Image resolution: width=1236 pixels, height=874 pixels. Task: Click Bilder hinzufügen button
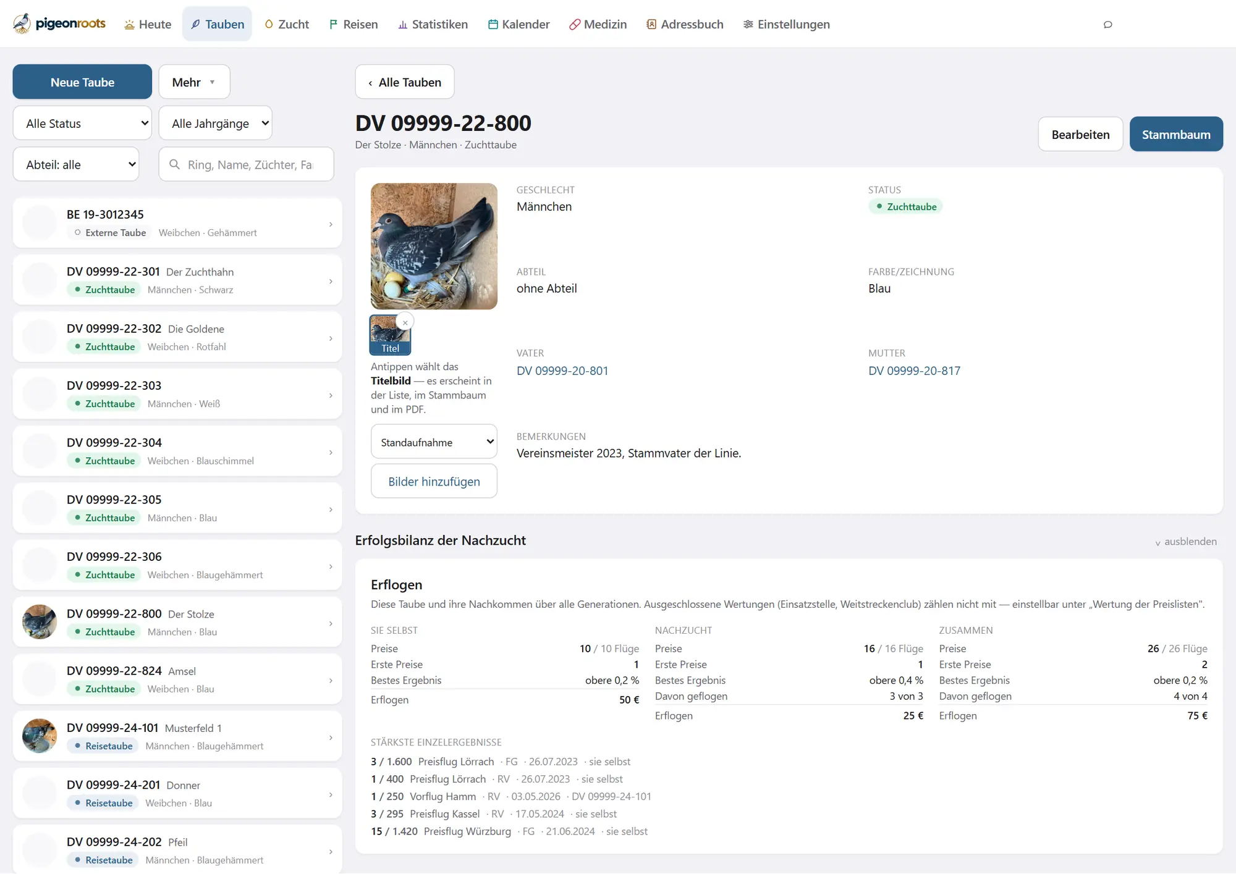[434, 481]
